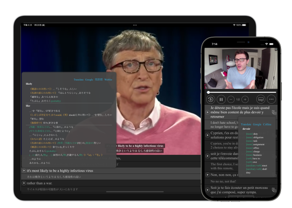
Task: Open Weblio link in the iPad dictionary popup
Action: pos(108,80)
